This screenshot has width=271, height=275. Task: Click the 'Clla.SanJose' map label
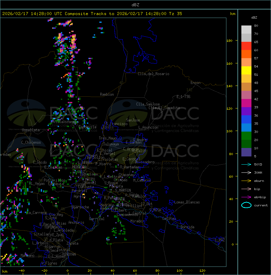(148, 104)
